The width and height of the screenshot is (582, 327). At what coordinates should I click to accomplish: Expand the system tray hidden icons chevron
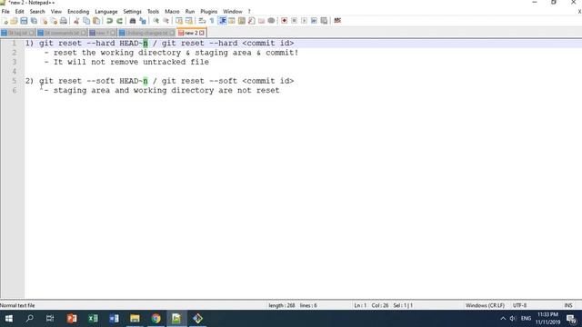pyautogui.click(x=503, y=319)
